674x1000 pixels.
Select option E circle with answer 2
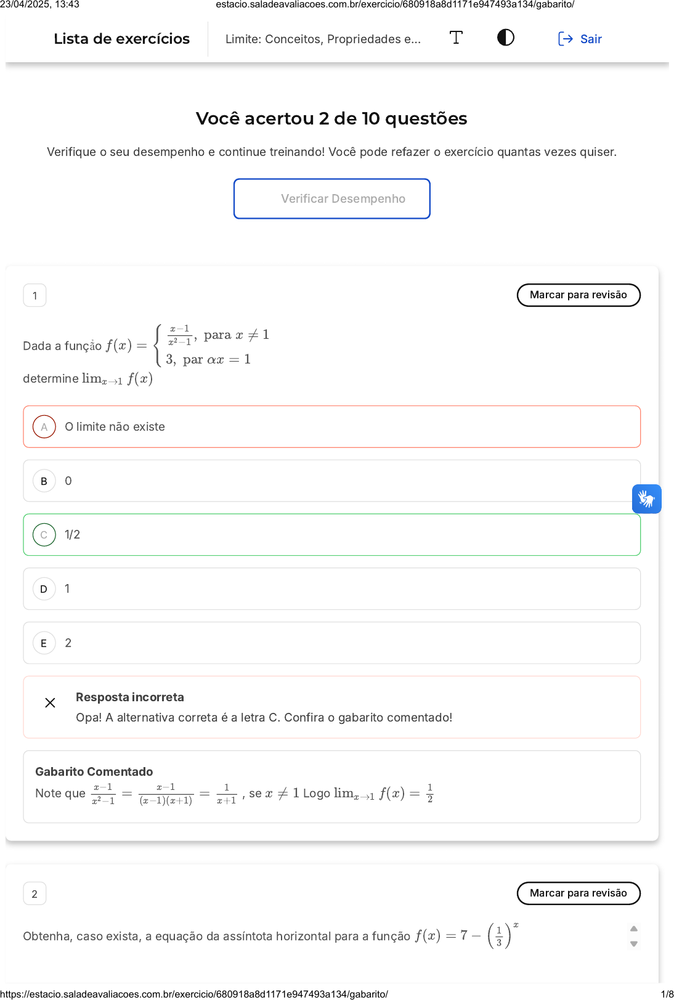44,643
